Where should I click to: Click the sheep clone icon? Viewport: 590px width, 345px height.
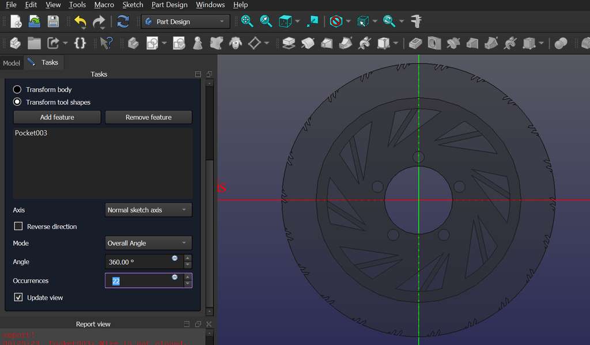[236, 43]
